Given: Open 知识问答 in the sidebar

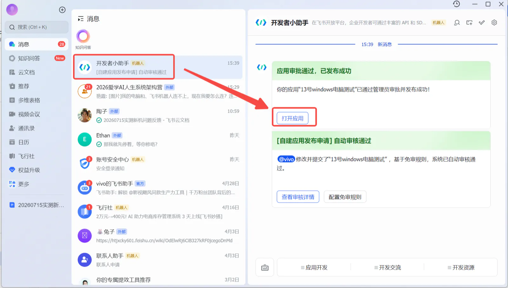Looking at the screenshot, I should 37,58.
